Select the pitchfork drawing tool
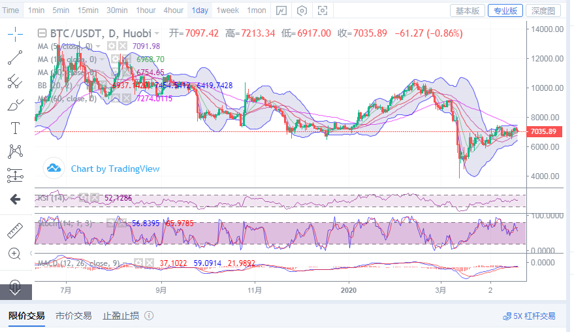This screenshot has width=574, height=332. pyautogui.click(x=15, y=81)
